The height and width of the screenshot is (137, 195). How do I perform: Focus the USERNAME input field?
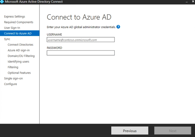[x=80, y=40]
